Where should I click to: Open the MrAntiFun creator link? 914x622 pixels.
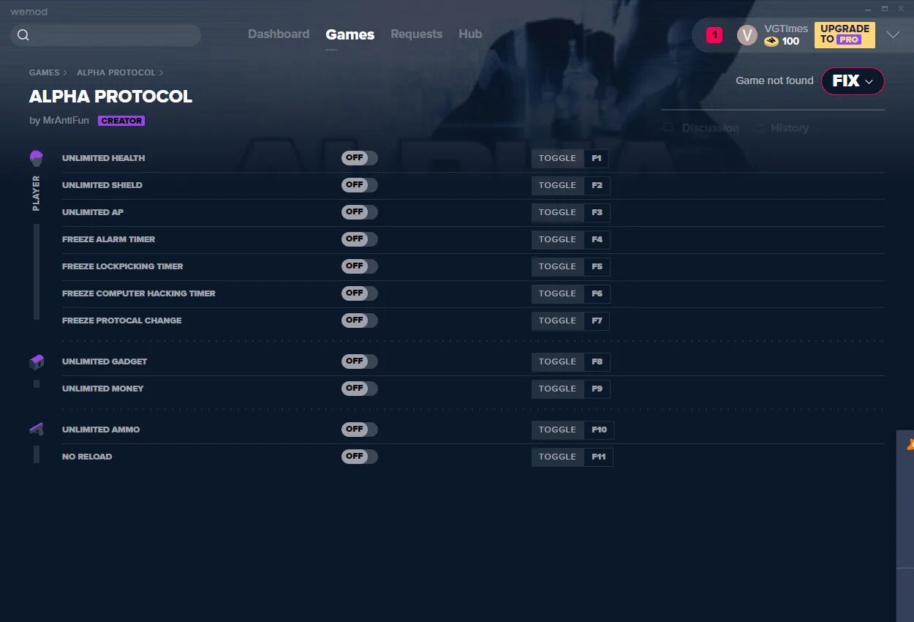click(66, 121)
